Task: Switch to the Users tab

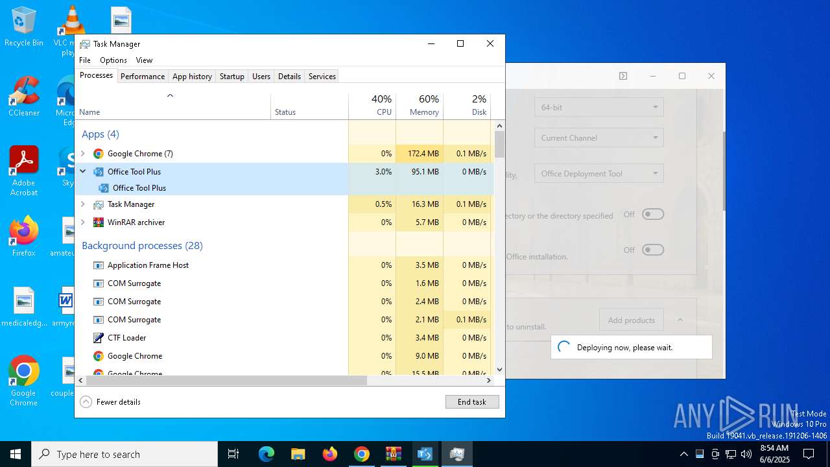Action: click(x=261, y=77)
